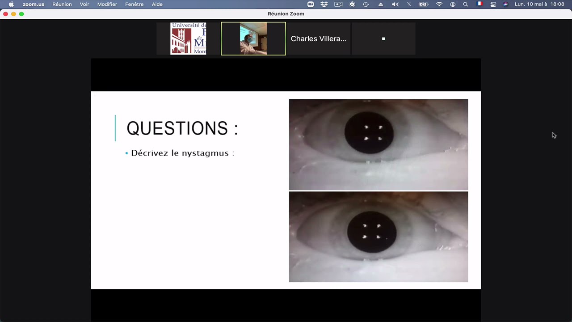Click the date and time display
This screenshot has height=322, width=572.
(x=539, y=4)
